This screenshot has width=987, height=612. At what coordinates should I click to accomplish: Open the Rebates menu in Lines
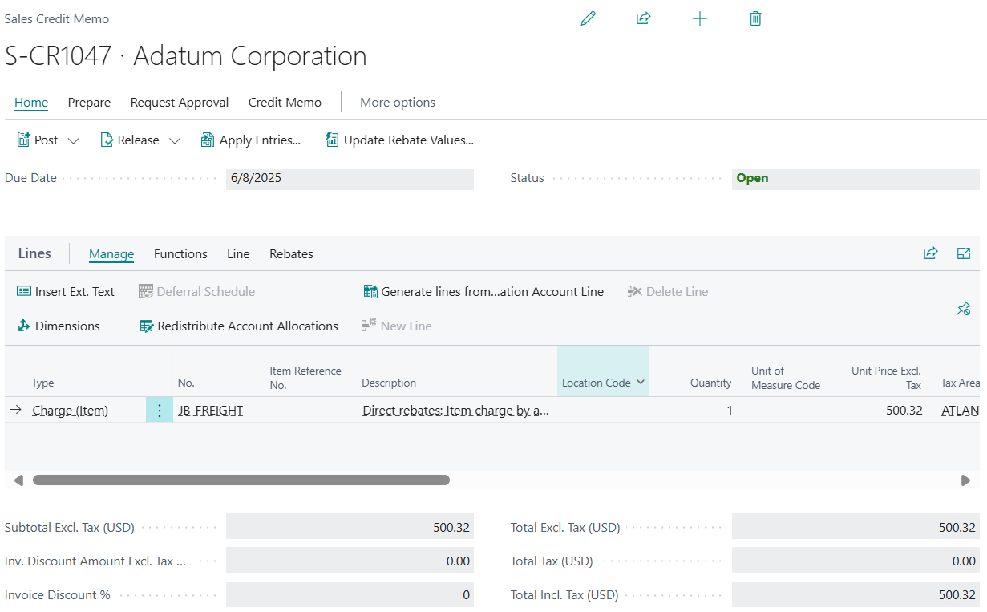[291, 253]
